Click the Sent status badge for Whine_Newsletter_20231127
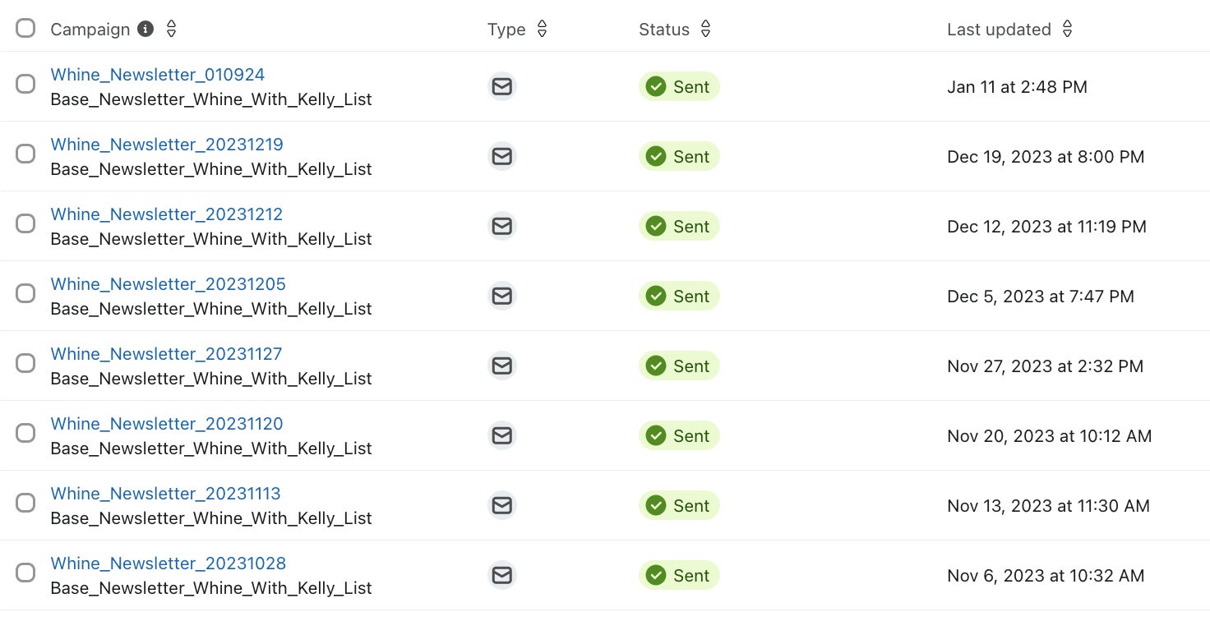Screen dimensions: 1210x621 tap(678, 366)
